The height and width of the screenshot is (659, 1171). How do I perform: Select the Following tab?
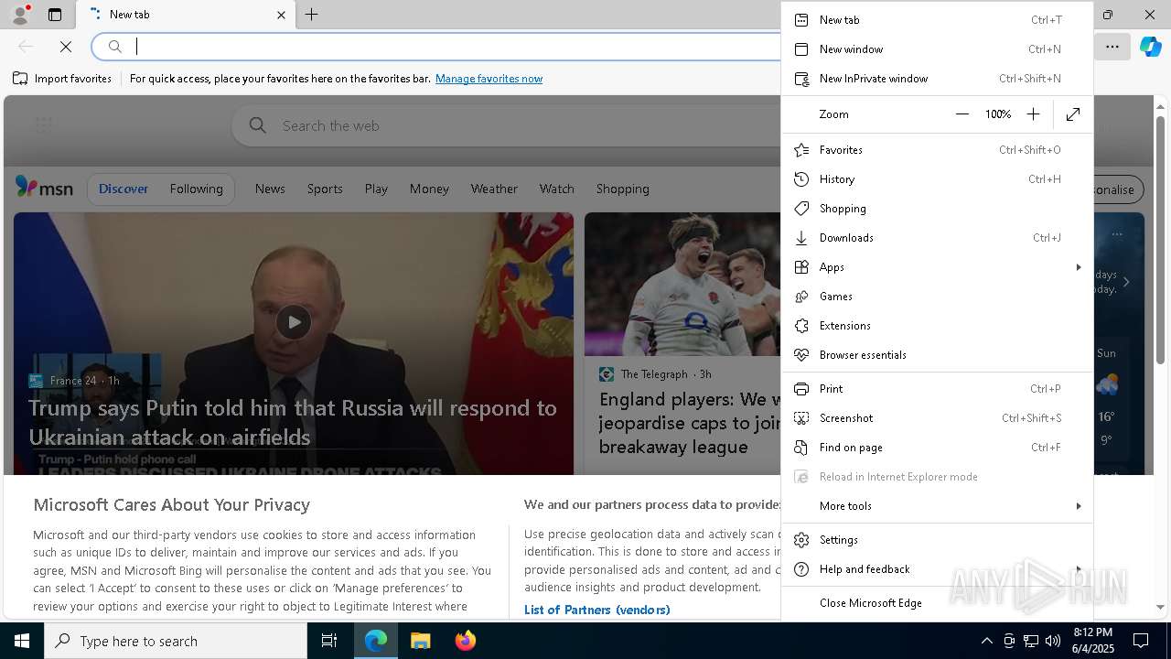[x=196, y=189]
